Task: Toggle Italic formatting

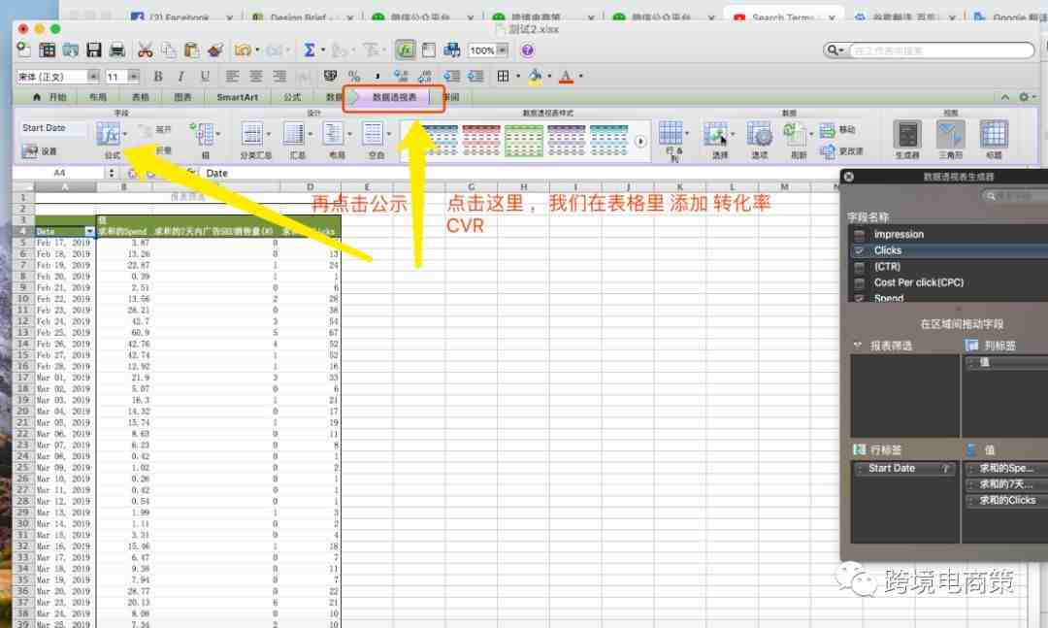Action: click(181, 77)
